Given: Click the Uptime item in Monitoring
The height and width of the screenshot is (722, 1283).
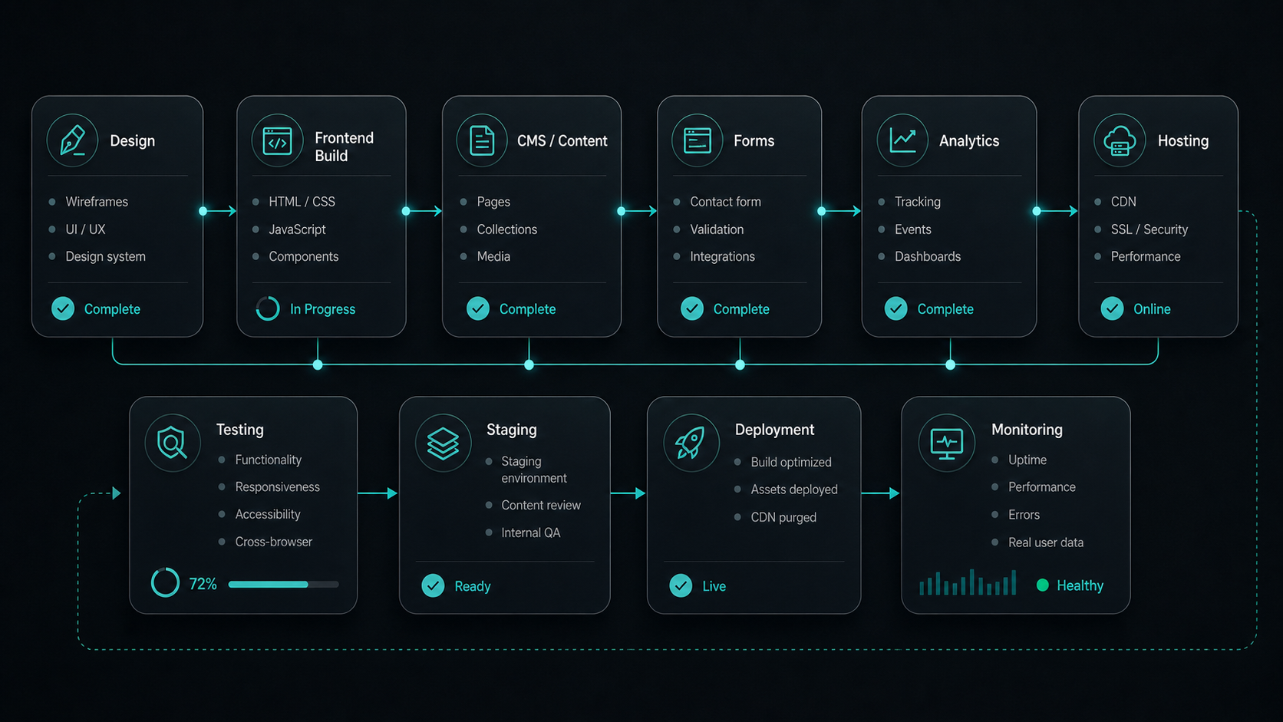Looking at the screenshot, I should click(1027, 460).
